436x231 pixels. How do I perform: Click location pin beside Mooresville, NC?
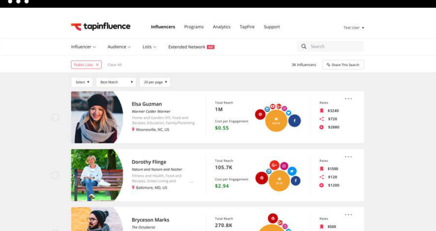(x=133, y=129)
